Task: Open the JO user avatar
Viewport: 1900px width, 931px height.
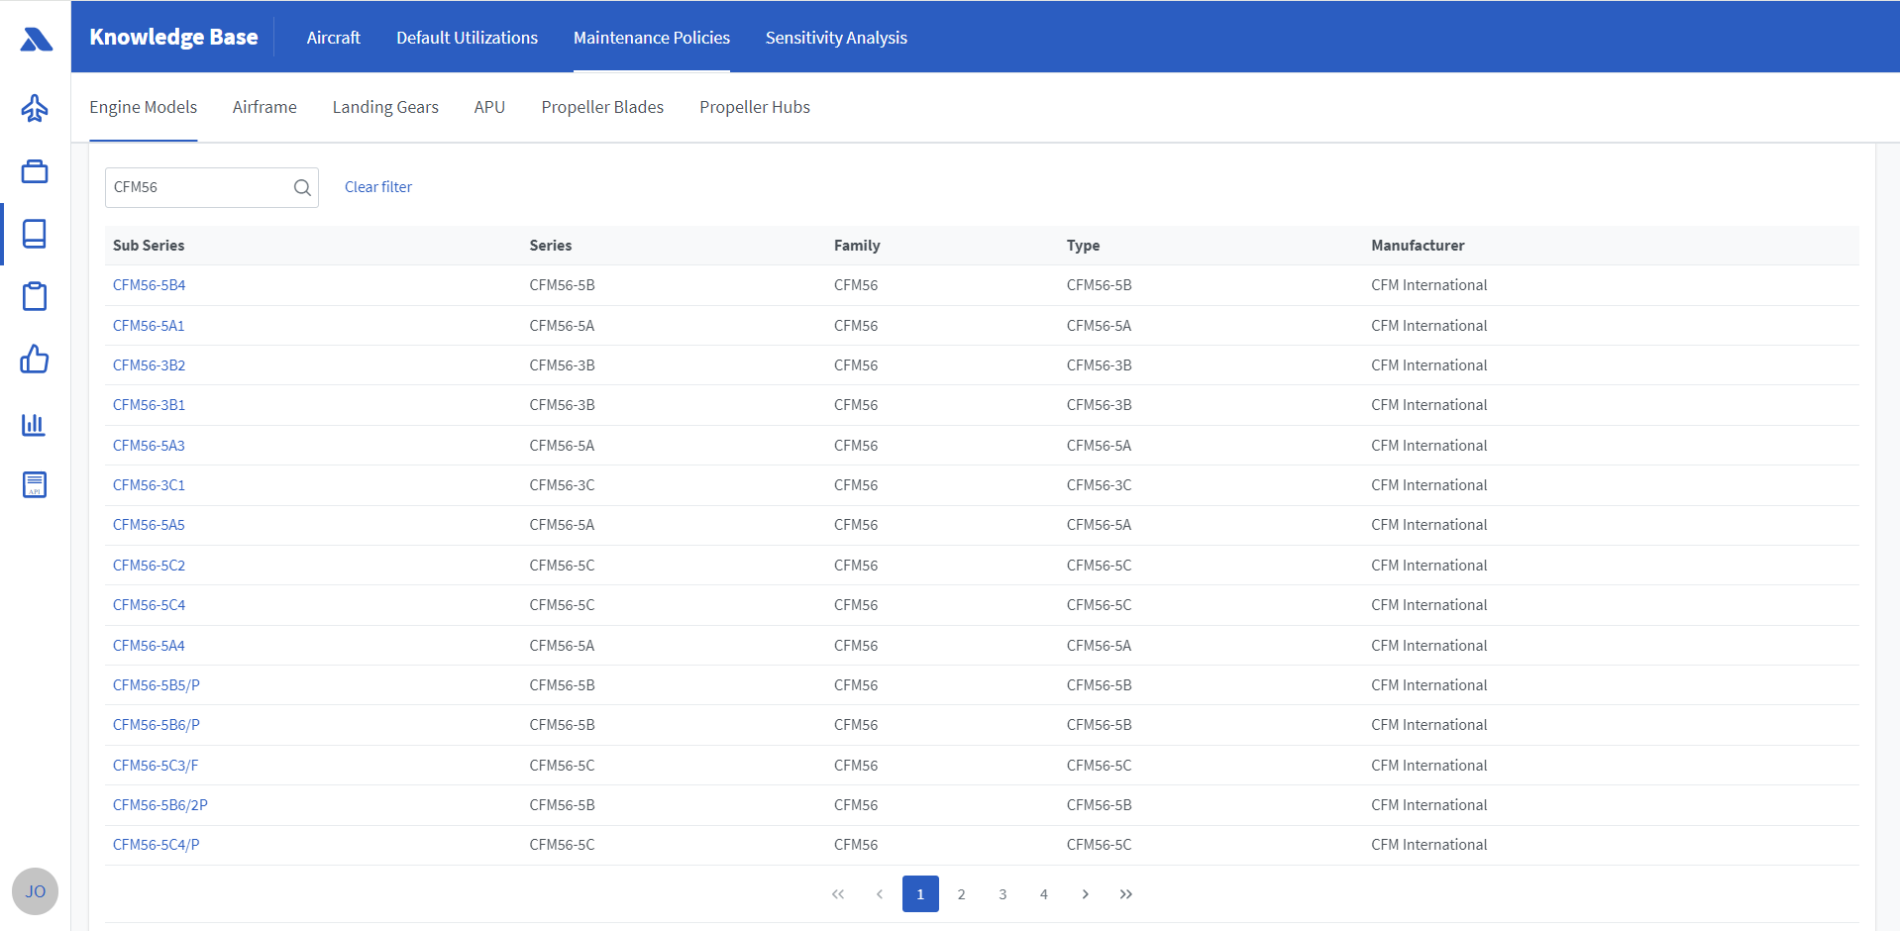Action: click(x=36, y=891)
